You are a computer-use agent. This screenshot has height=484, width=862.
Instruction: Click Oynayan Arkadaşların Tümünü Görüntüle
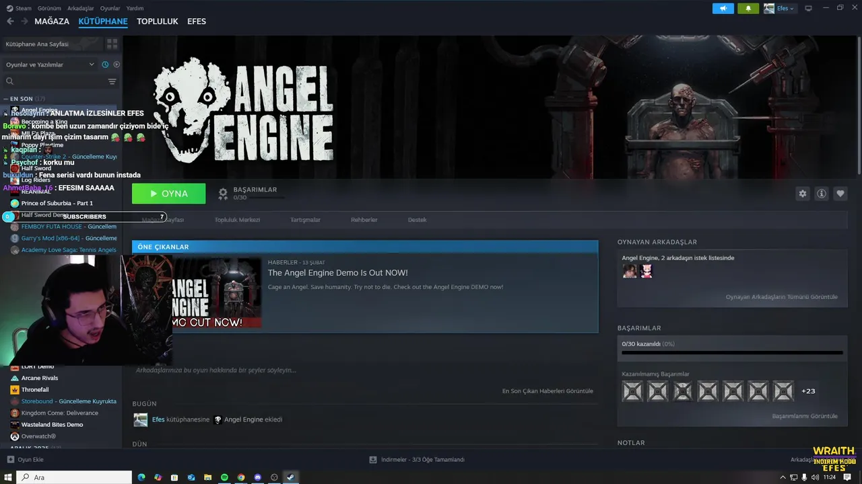[x=781, y=296]
